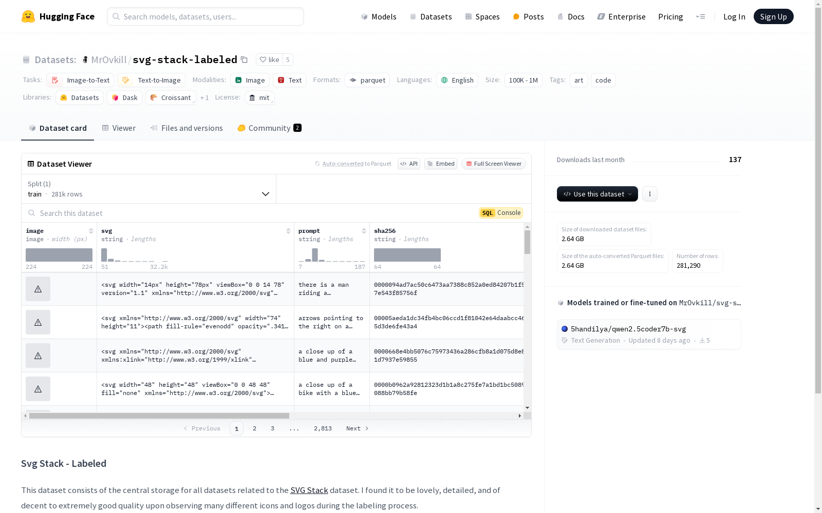This screenshot has width=822, height=513.
Task: Focus the top search models field
Action: [206, 16]
